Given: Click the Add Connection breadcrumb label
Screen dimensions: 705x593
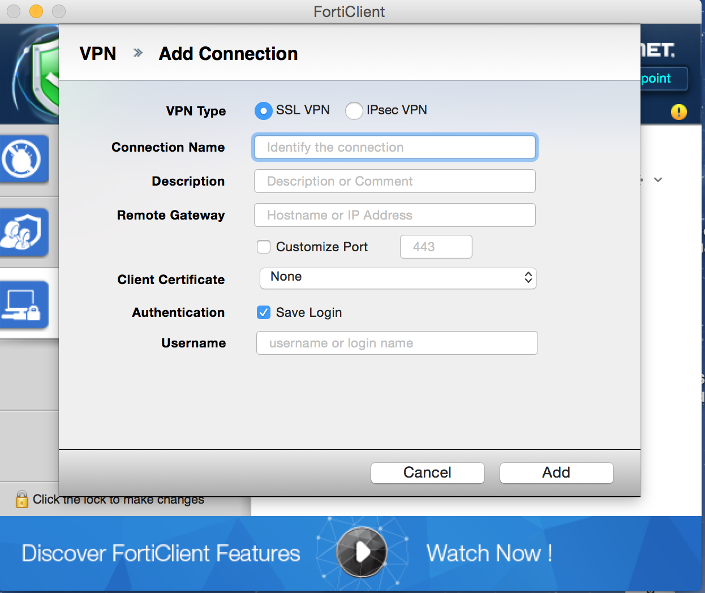Looking at the screenshot, I should point(228,53).
